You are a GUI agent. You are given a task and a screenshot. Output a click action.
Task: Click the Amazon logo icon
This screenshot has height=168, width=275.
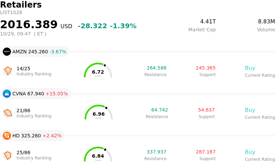click(x=7, y=52)
